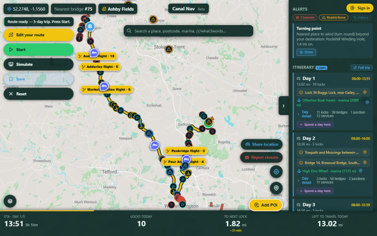Image resolution: width=377 pixels, height=236 pixels.
Task: Click the Sign in button
Action: 360,8
